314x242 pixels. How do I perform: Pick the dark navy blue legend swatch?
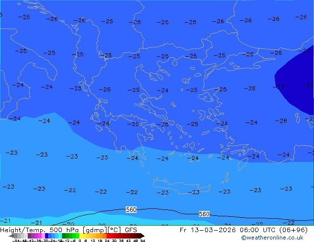point(47,236)
